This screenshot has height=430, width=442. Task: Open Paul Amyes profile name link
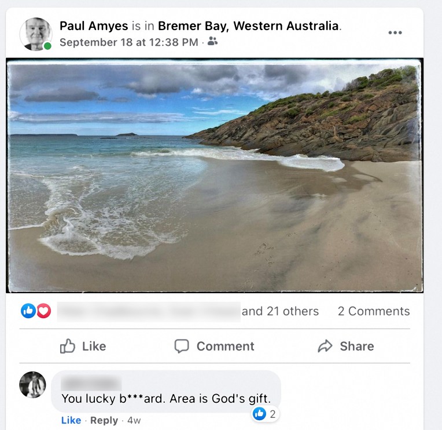94,25
